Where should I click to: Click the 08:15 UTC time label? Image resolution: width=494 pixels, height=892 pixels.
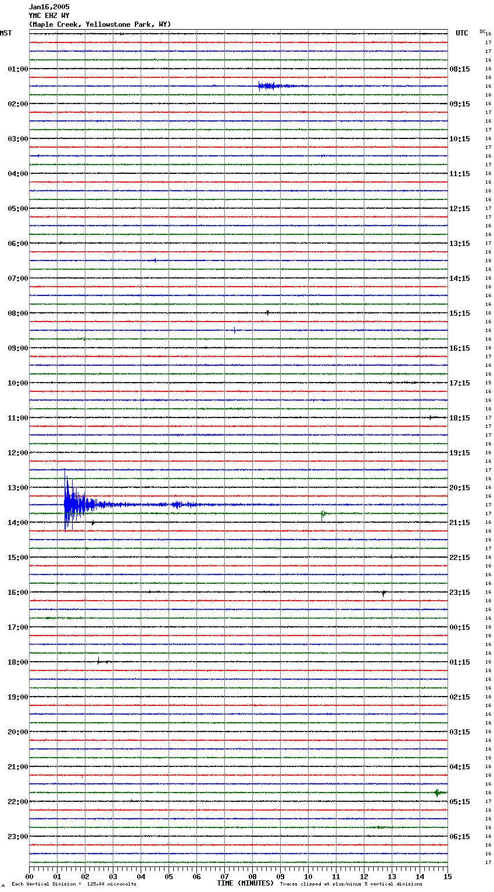460,69
